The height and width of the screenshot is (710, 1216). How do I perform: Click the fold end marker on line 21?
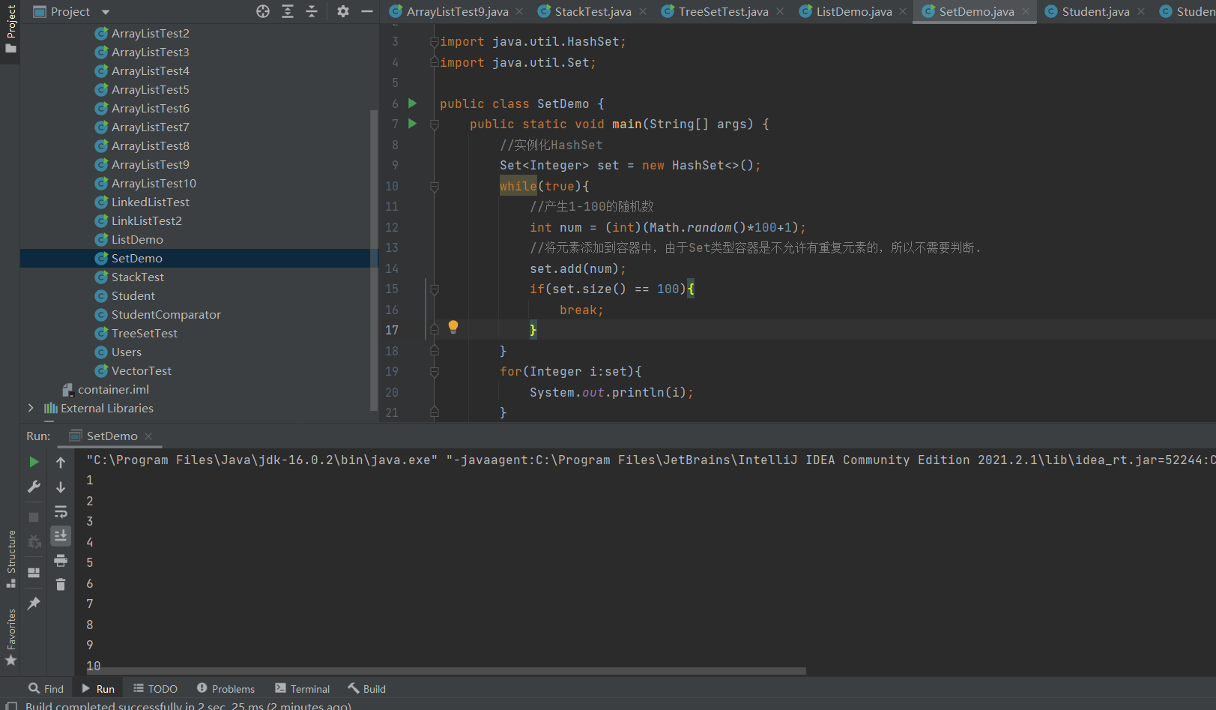coord(435,412)
